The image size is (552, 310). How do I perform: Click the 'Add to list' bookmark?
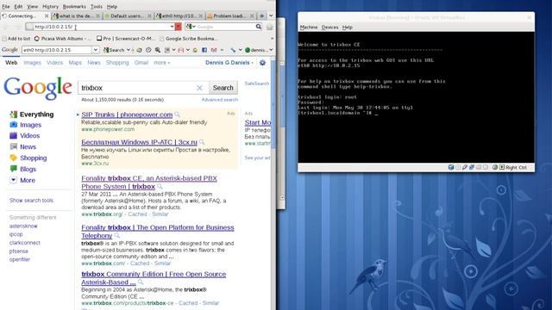(16, 38)
